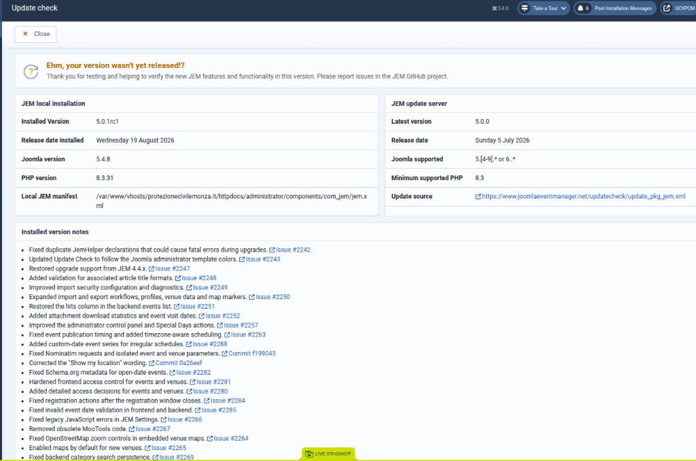
Task: Click the JEM local installation heading
Action: click(53, 103)
